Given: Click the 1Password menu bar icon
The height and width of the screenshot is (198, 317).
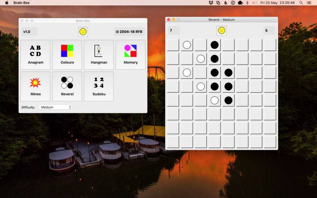Looking at the screenshot, I should click(x=233, y=3).
